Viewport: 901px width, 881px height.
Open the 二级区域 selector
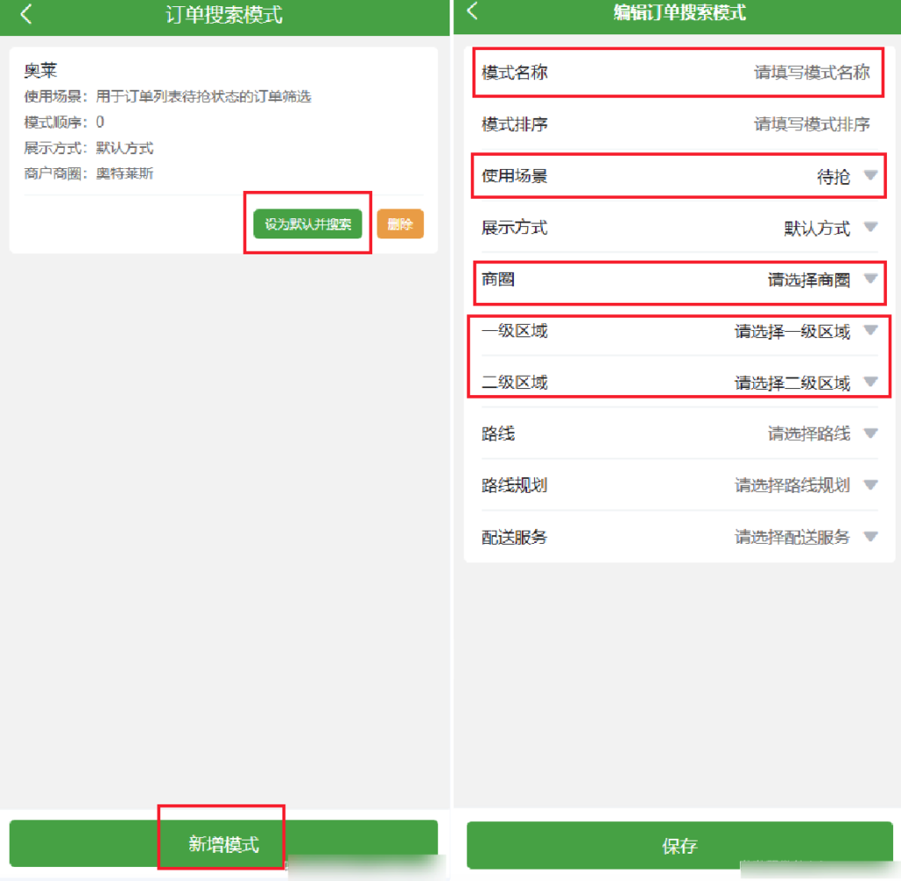[870, 383]
